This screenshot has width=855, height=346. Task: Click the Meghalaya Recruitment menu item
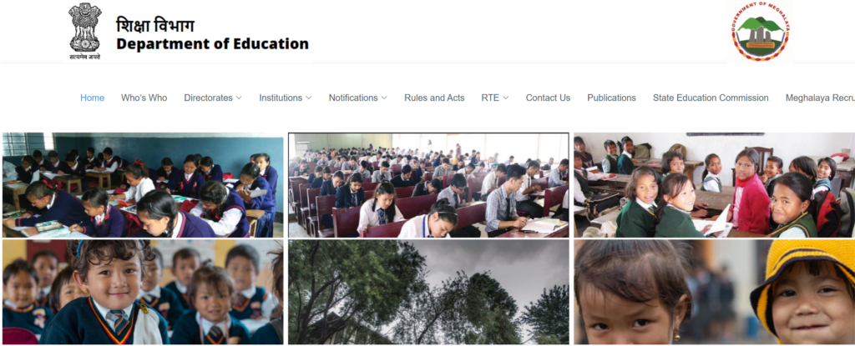coord(820,98)
